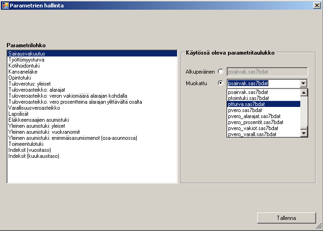Select Tuloveroasteikko: vero prosentteina item

point(92,102)
